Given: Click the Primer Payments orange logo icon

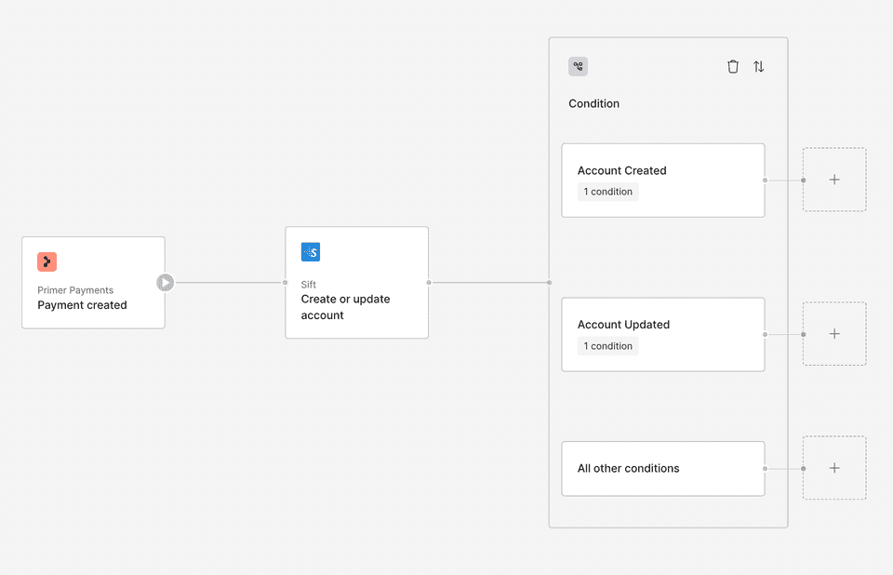Looking at the screenshot, I should (47, 261).
